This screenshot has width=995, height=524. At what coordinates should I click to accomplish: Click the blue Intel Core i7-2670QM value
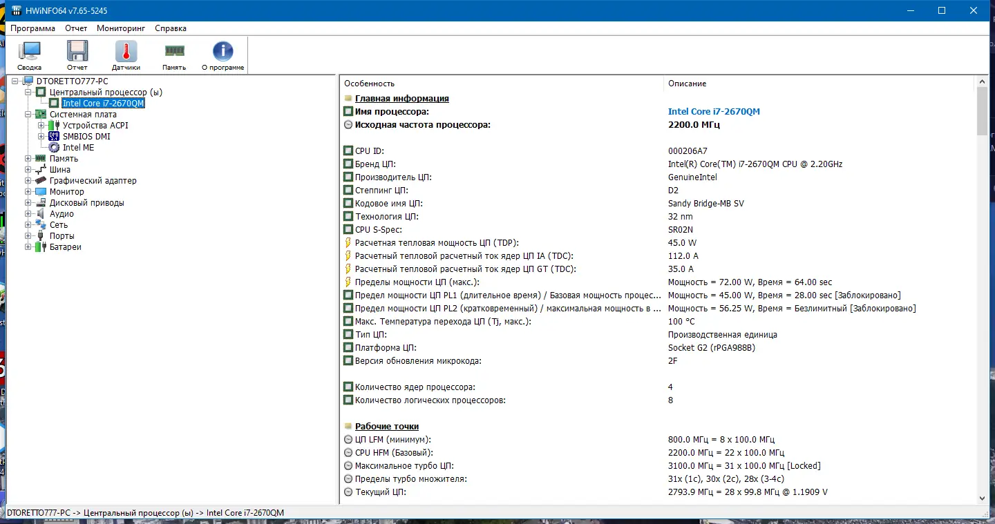714,112
